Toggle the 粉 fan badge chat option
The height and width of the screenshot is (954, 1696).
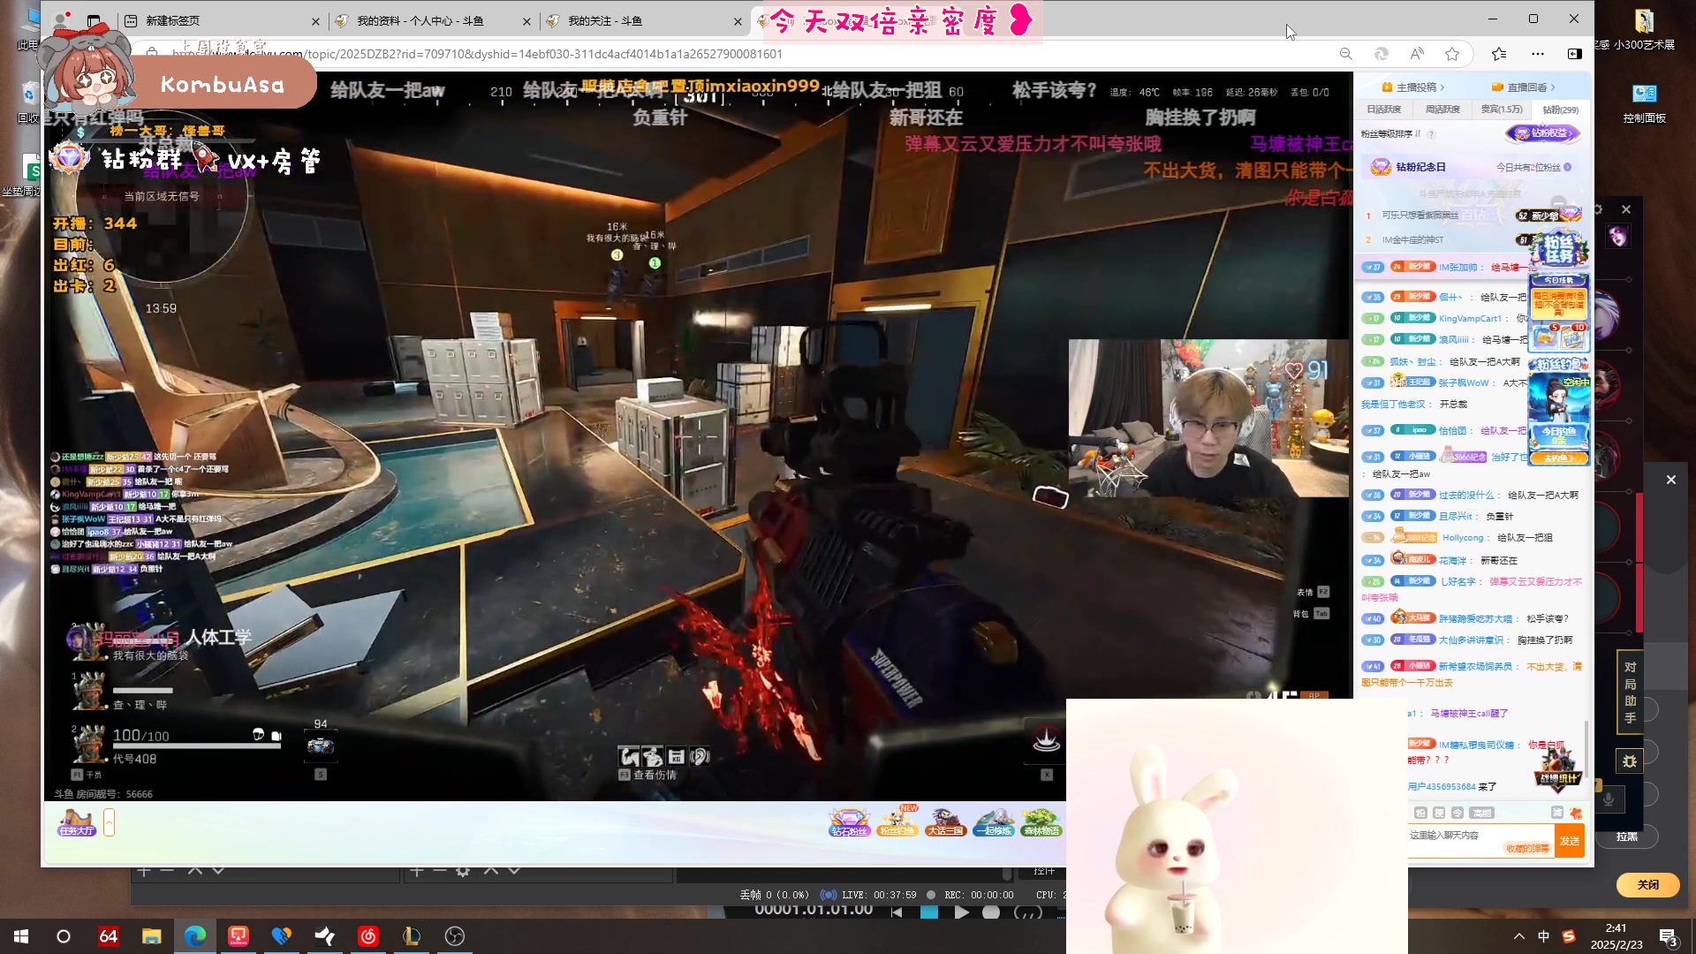1420,813
